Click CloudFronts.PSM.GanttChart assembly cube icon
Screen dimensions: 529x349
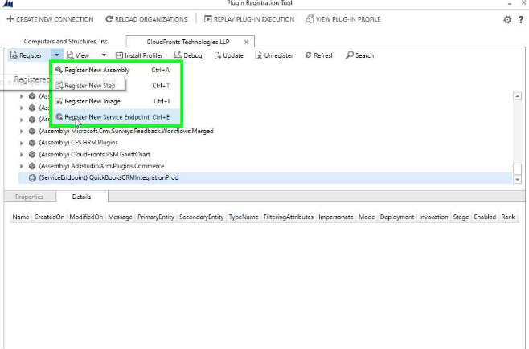click(x=32, y=155)
